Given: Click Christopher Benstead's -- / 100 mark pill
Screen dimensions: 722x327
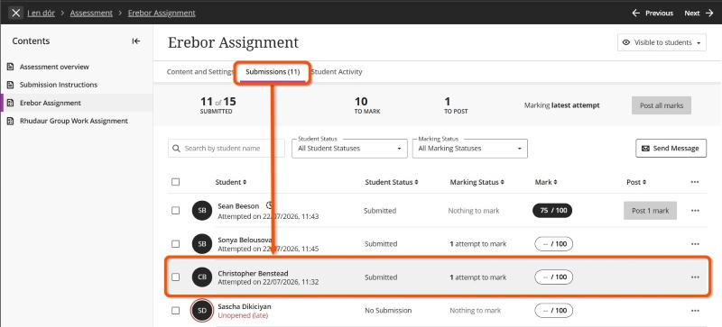Looking at the screenshot, I should pyautogui.click(x=553, y=277).
